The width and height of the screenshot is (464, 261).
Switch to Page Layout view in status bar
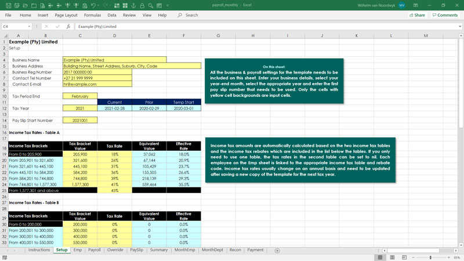click(392, 258)
